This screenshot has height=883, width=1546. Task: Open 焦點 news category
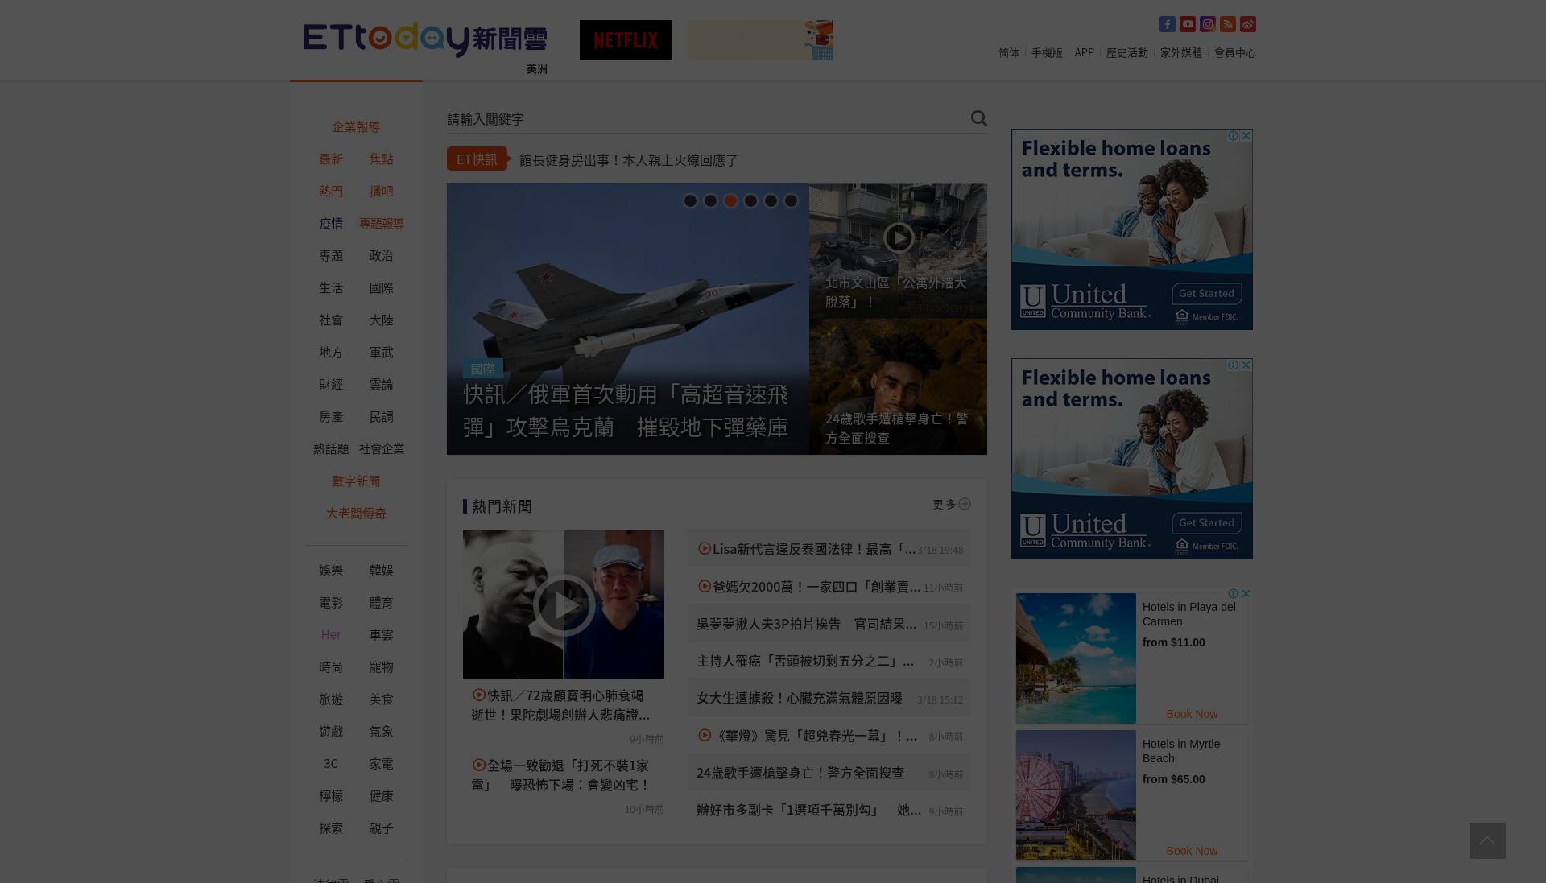point(381,159)
